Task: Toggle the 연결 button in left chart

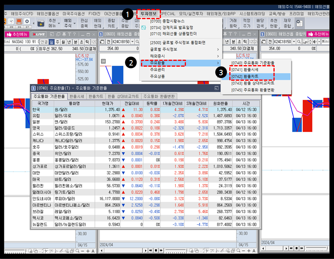Action: click(44, 42)
